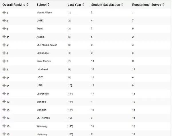This screenshot has width=172, height=136.
Task: Sort by School arrows icon
Action: coord(48,5)
